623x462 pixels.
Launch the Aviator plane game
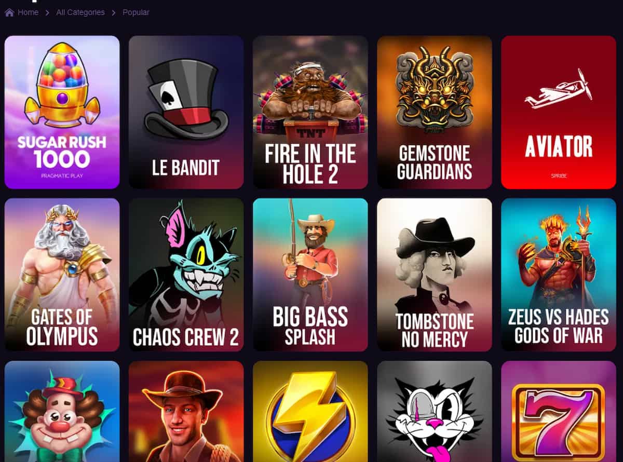click(559, 112)
